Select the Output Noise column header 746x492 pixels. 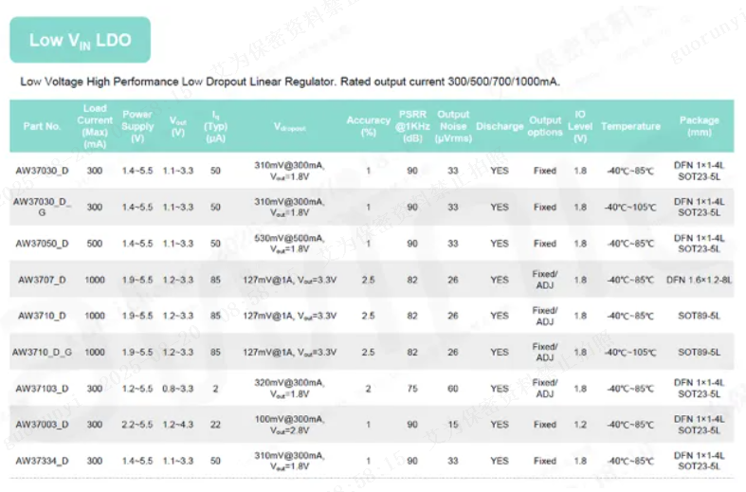click(453, 126)
